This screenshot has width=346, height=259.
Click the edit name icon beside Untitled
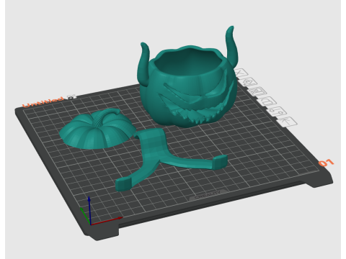pos(71,97)
